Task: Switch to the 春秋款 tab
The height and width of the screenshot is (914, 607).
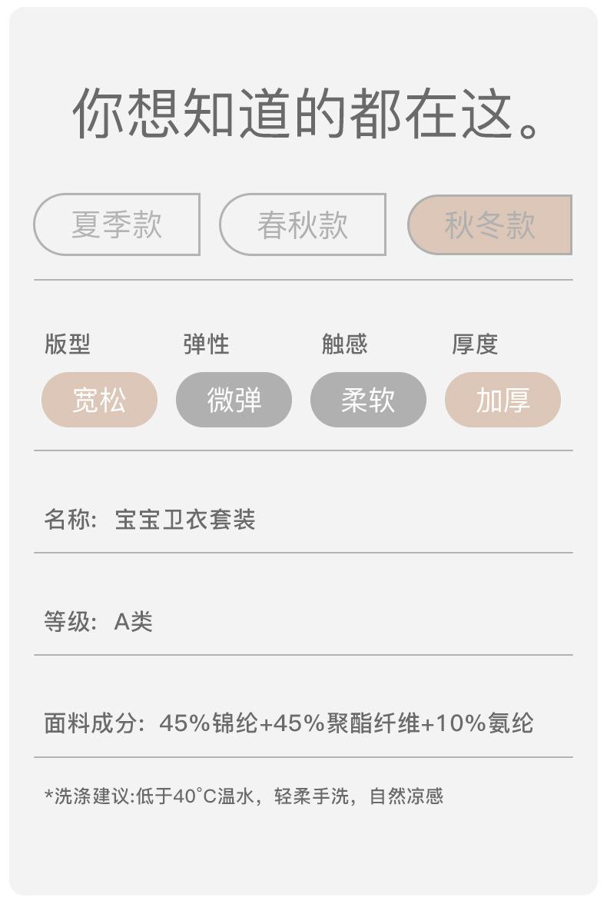Action: pyautogui.click(x=303, y=224)
